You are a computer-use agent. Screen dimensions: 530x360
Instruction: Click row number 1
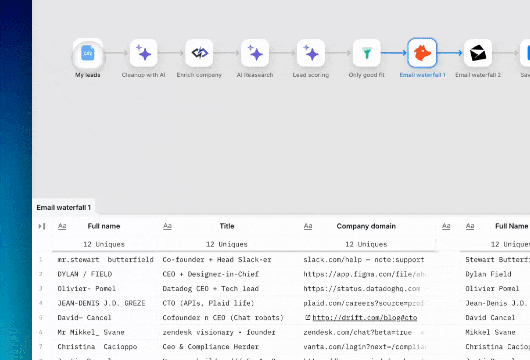point(41,259)
